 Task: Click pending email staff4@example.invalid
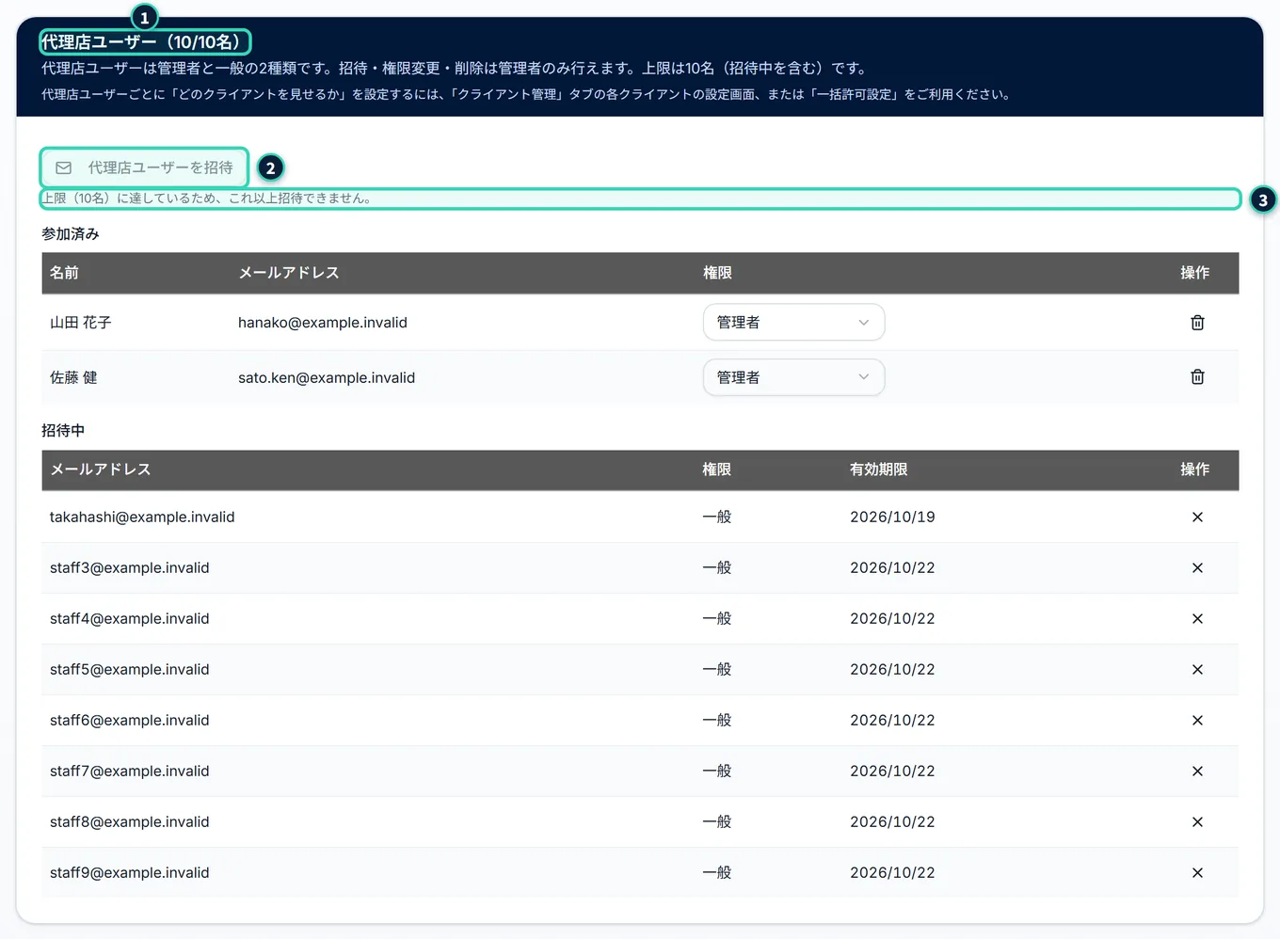click(130, 618)
